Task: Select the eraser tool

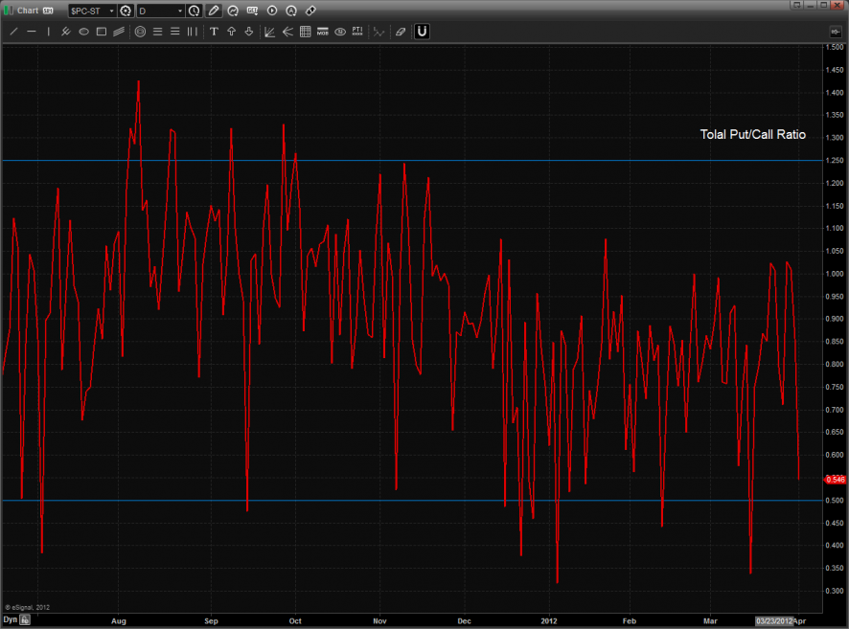Action: click(x=401, y=32)
